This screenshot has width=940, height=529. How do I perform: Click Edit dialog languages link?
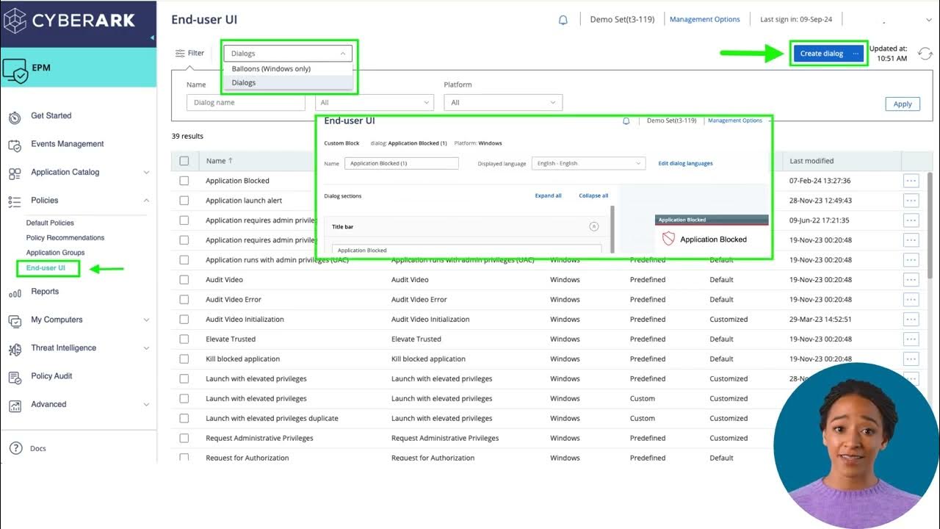(685, 163)
